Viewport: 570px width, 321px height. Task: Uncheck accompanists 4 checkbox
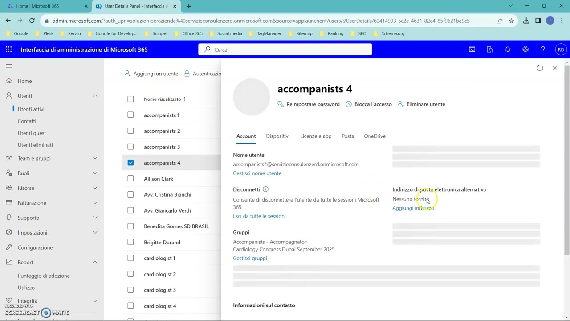click(x=130, y=163)
